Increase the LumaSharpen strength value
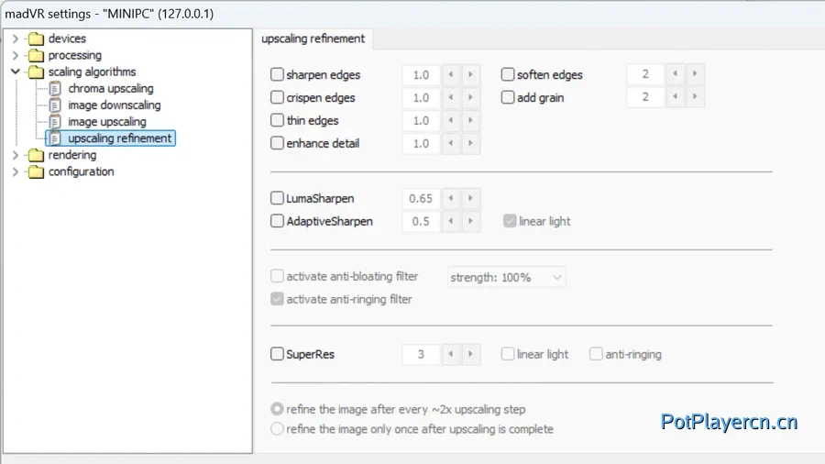Viewport: 825px width, 464px height. pos(470,198)
